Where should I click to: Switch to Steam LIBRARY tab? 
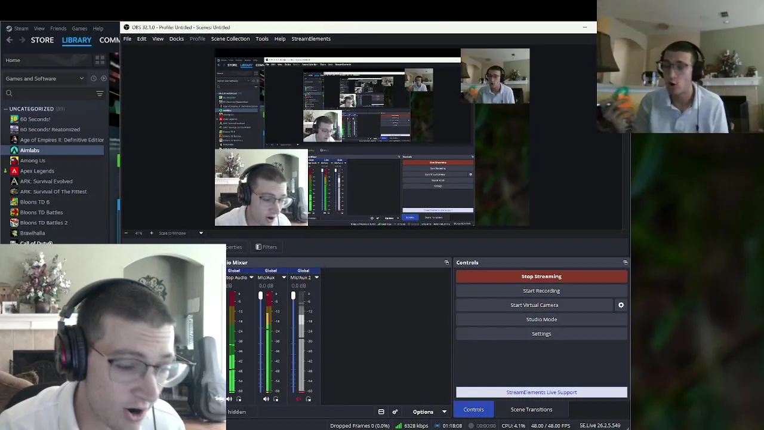click(77, 40)
